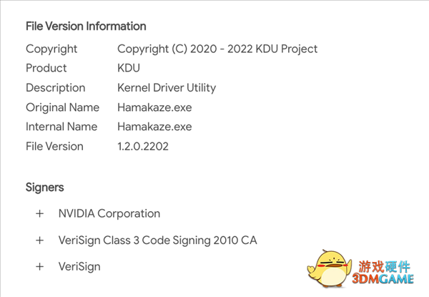The width and height of the screenshot is (429, 297).
Task: Select the VeriSign signer label
Action: click(x=79, y=267)
